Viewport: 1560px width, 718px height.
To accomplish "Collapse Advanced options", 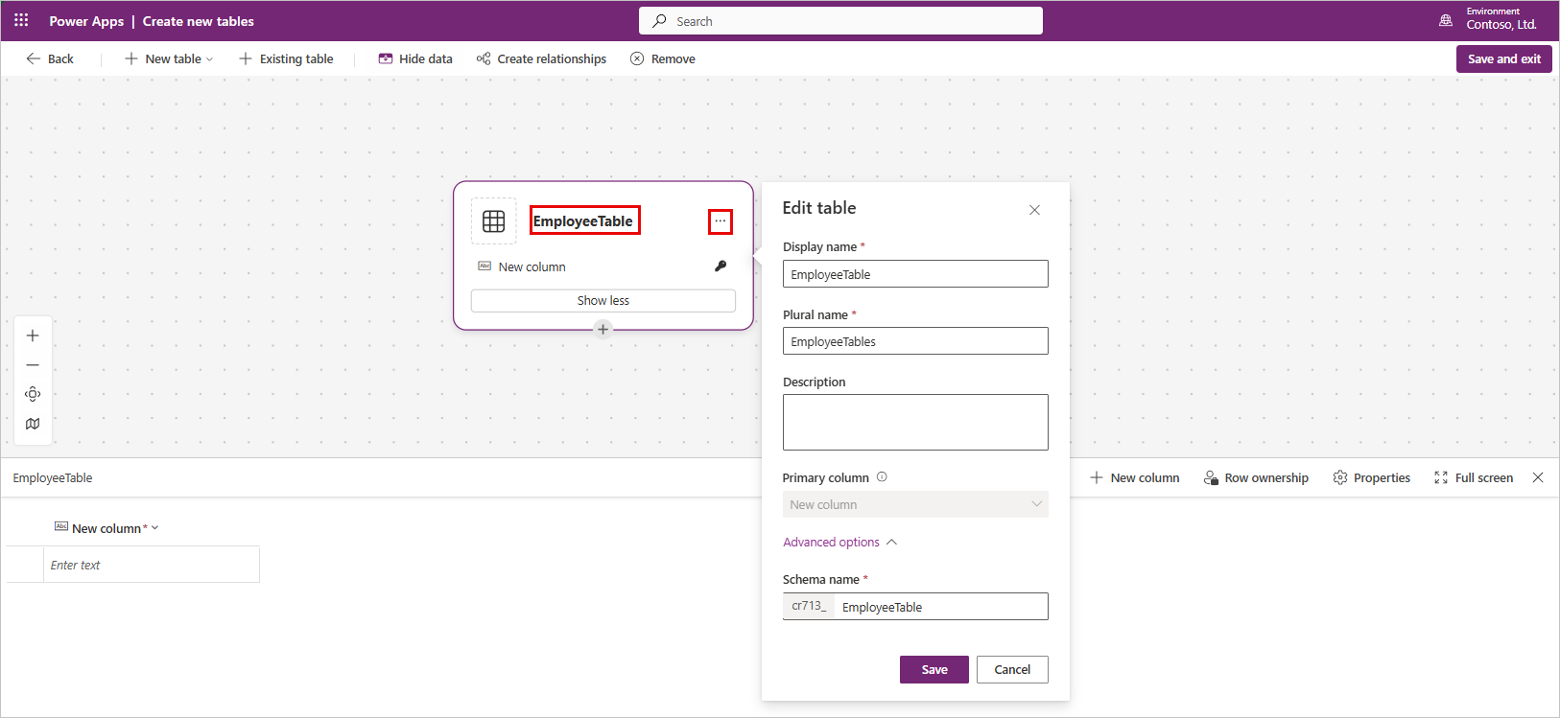I will (x=839, y=542).
